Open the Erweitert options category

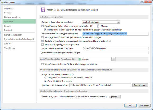tap(8, 30)
